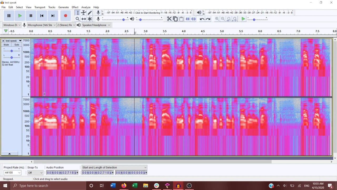
Task: Open Firefox from the taskbar
Action: (x=124, y=186)
